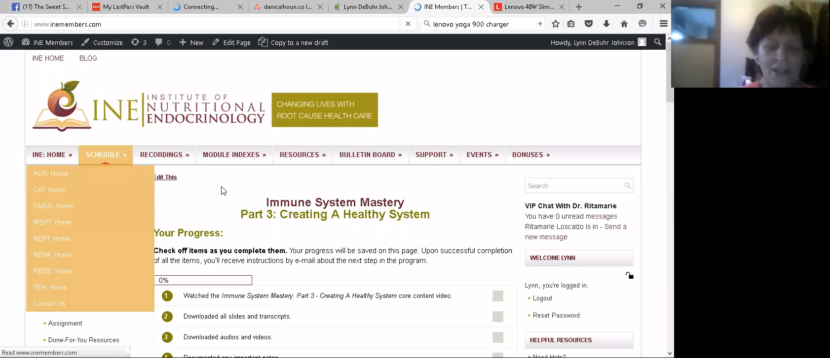Click the browser back arrow button

(10, 24)
